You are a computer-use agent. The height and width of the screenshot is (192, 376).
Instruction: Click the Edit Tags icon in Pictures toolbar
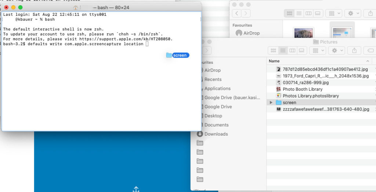point(370,51)
